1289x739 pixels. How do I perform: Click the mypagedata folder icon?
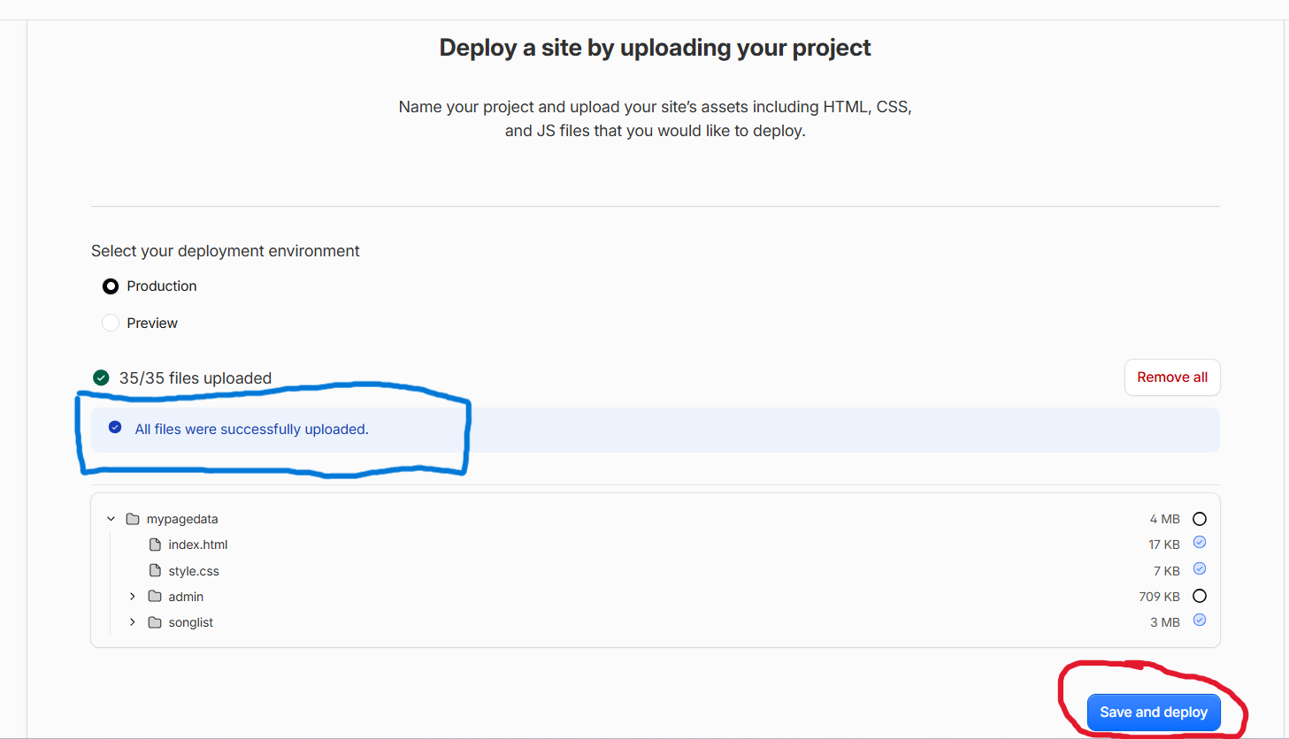click(x=133, y=519)
